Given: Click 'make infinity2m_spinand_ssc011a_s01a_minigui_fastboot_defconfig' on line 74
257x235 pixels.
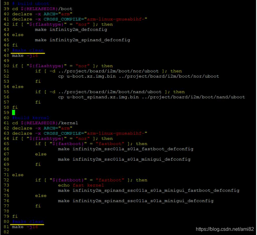Looking at the screenshot, I should 149,191.
